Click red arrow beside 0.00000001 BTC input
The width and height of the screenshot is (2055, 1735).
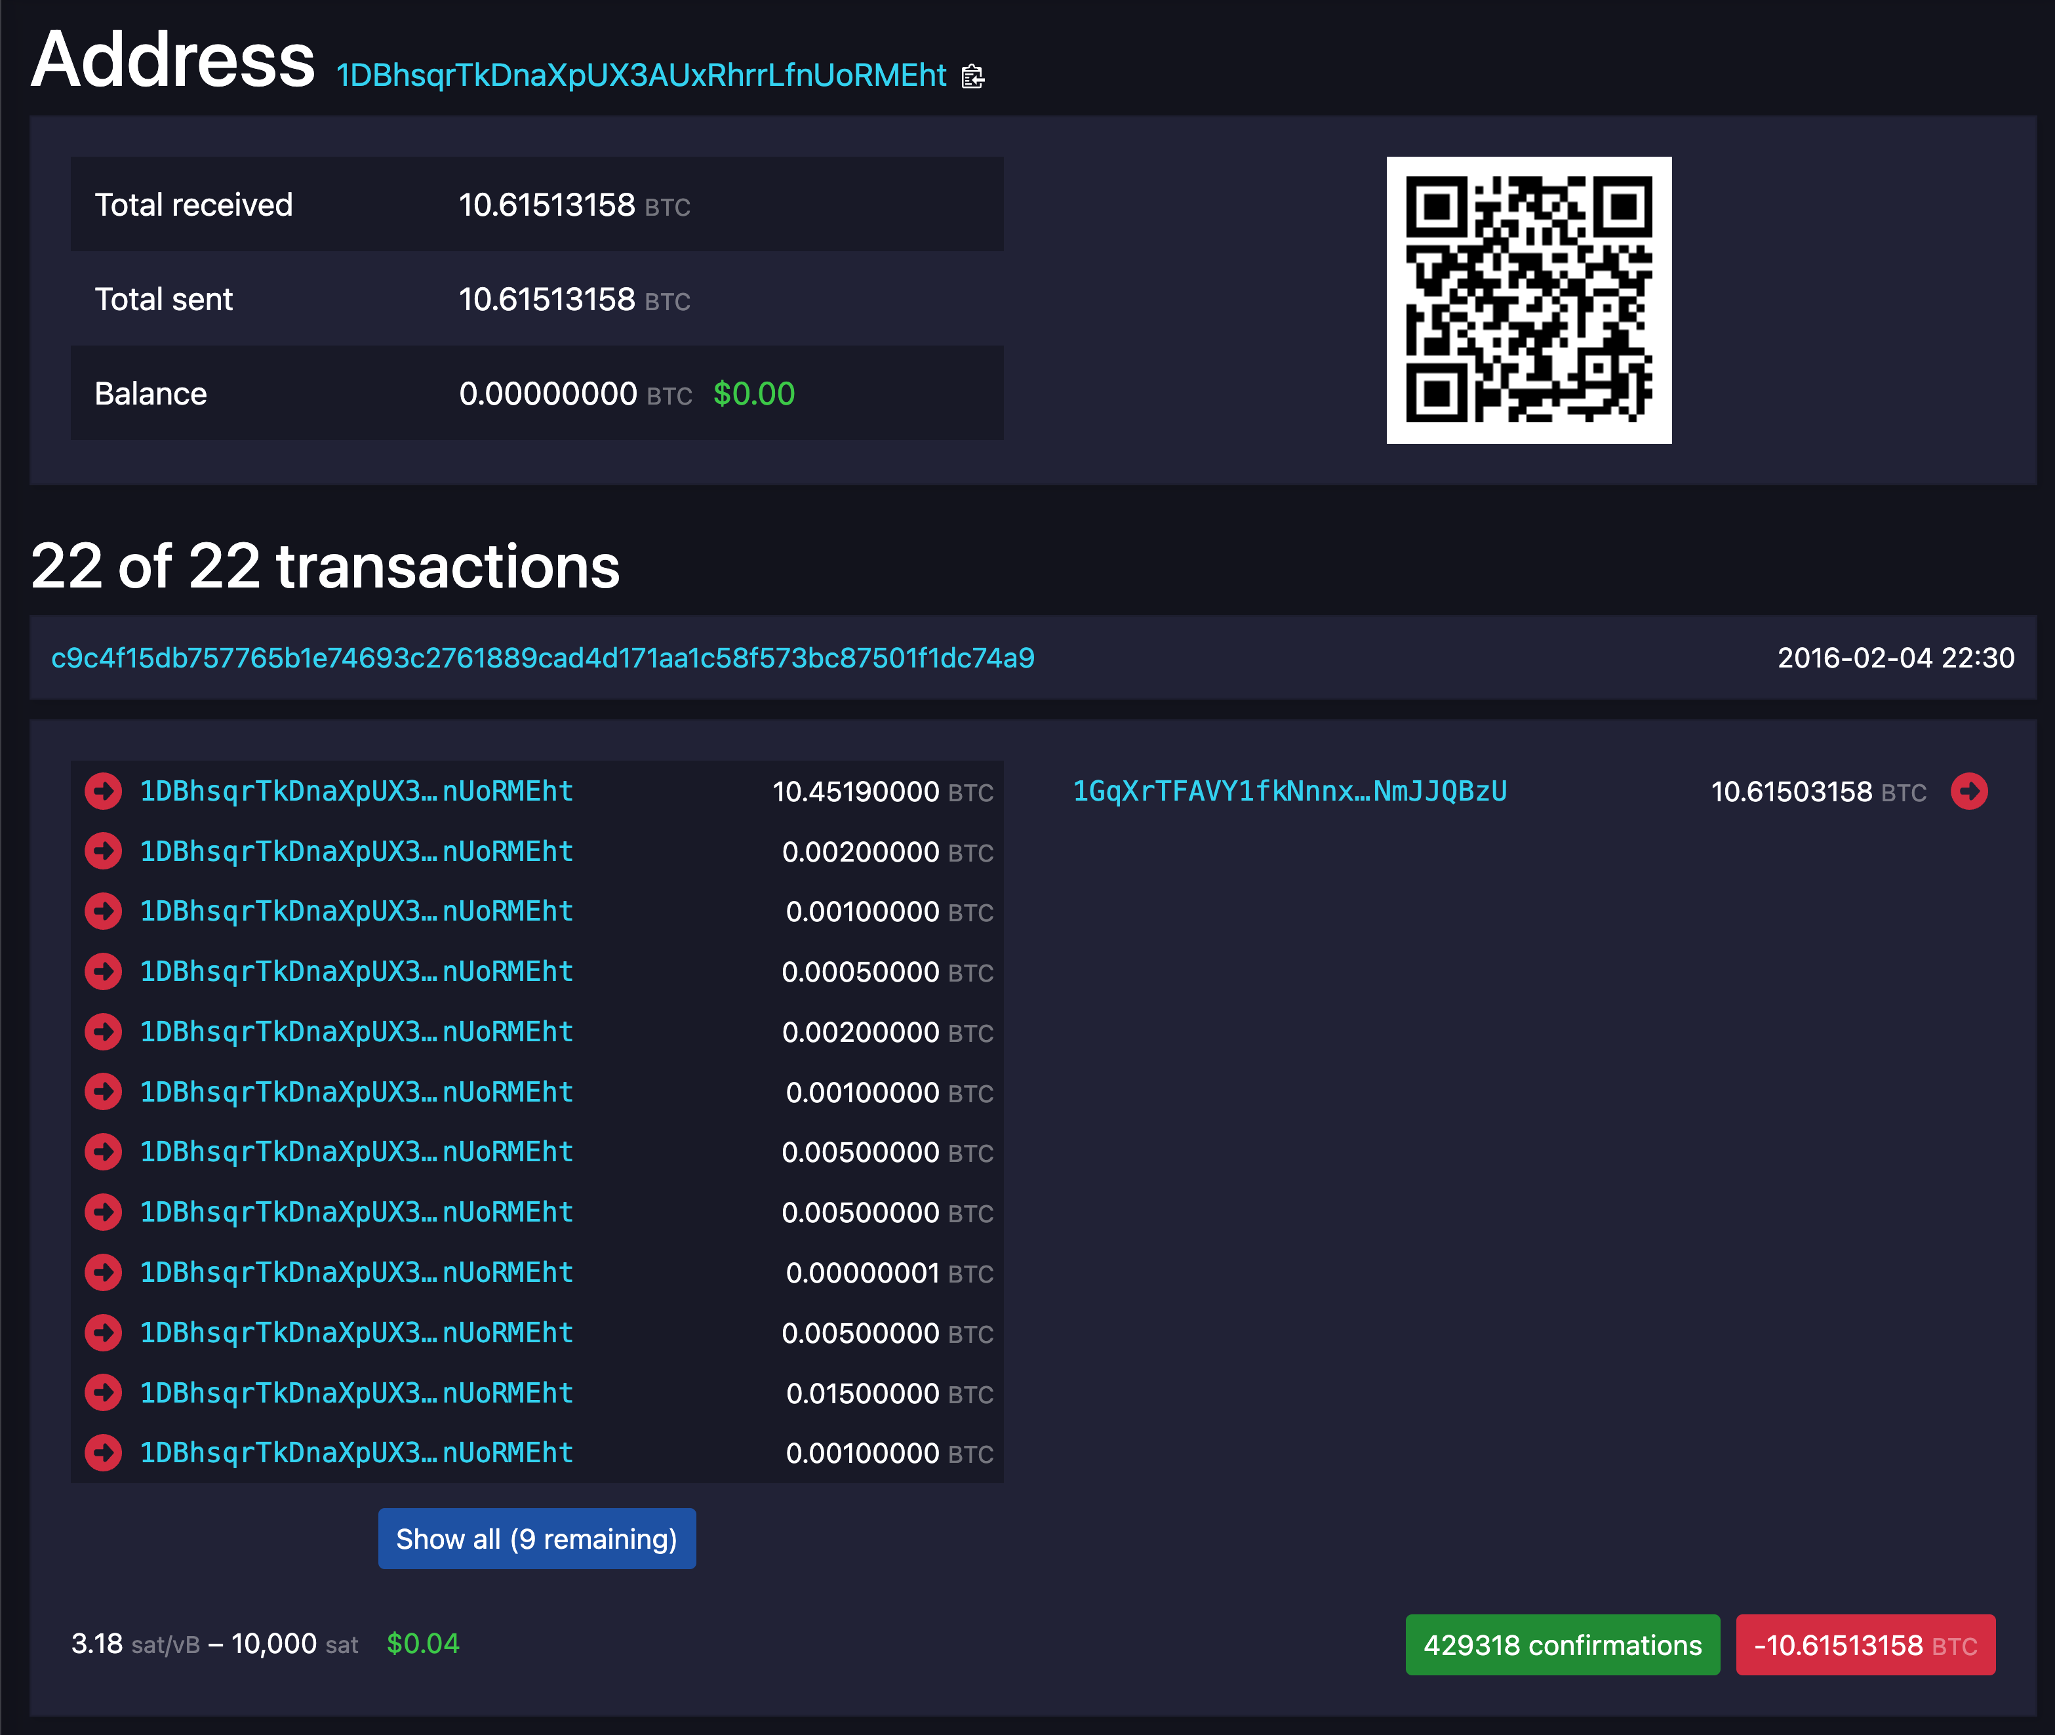point(104,1272)
